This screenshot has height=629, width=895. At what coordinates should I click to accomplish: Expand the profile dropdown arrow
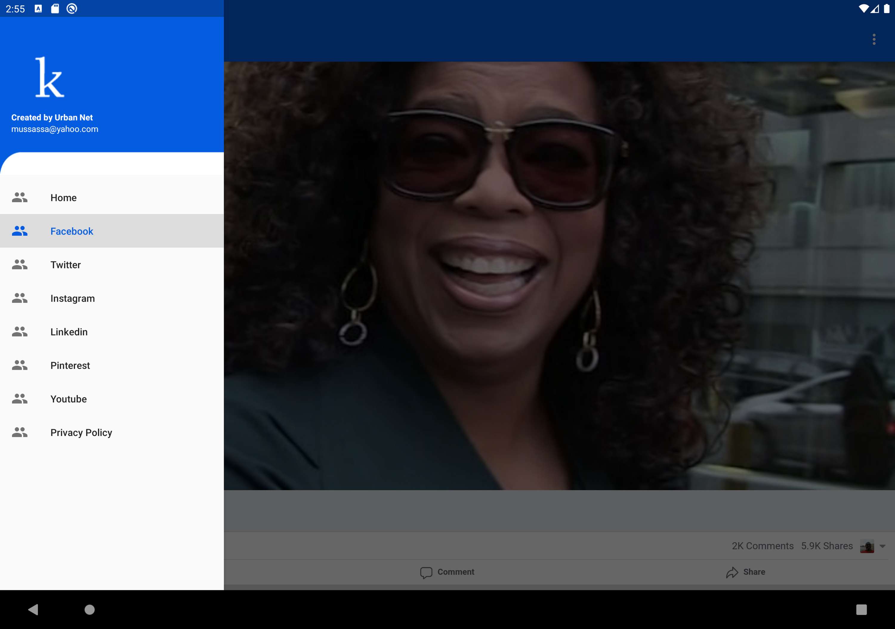(x=882, y=546)
